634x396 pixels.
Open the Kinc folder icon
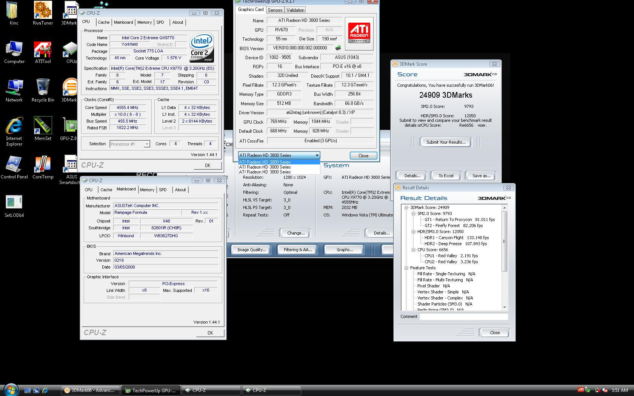[14, 13]
